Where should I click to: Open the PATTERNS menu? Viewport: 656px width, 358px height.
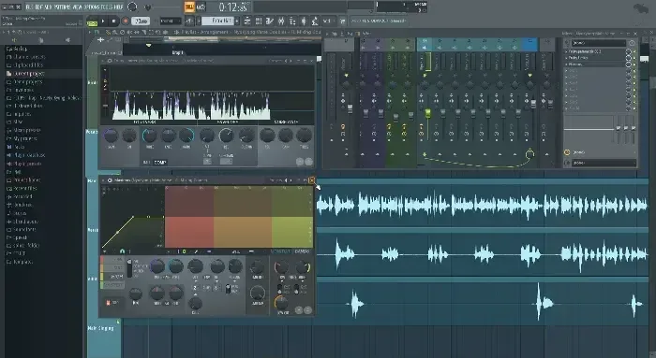(63, 7)
